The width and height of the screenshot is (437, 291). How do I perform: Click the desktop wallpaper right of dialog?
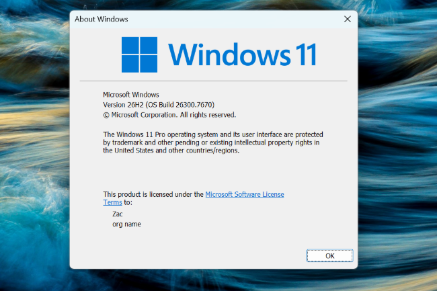point(397,148)
